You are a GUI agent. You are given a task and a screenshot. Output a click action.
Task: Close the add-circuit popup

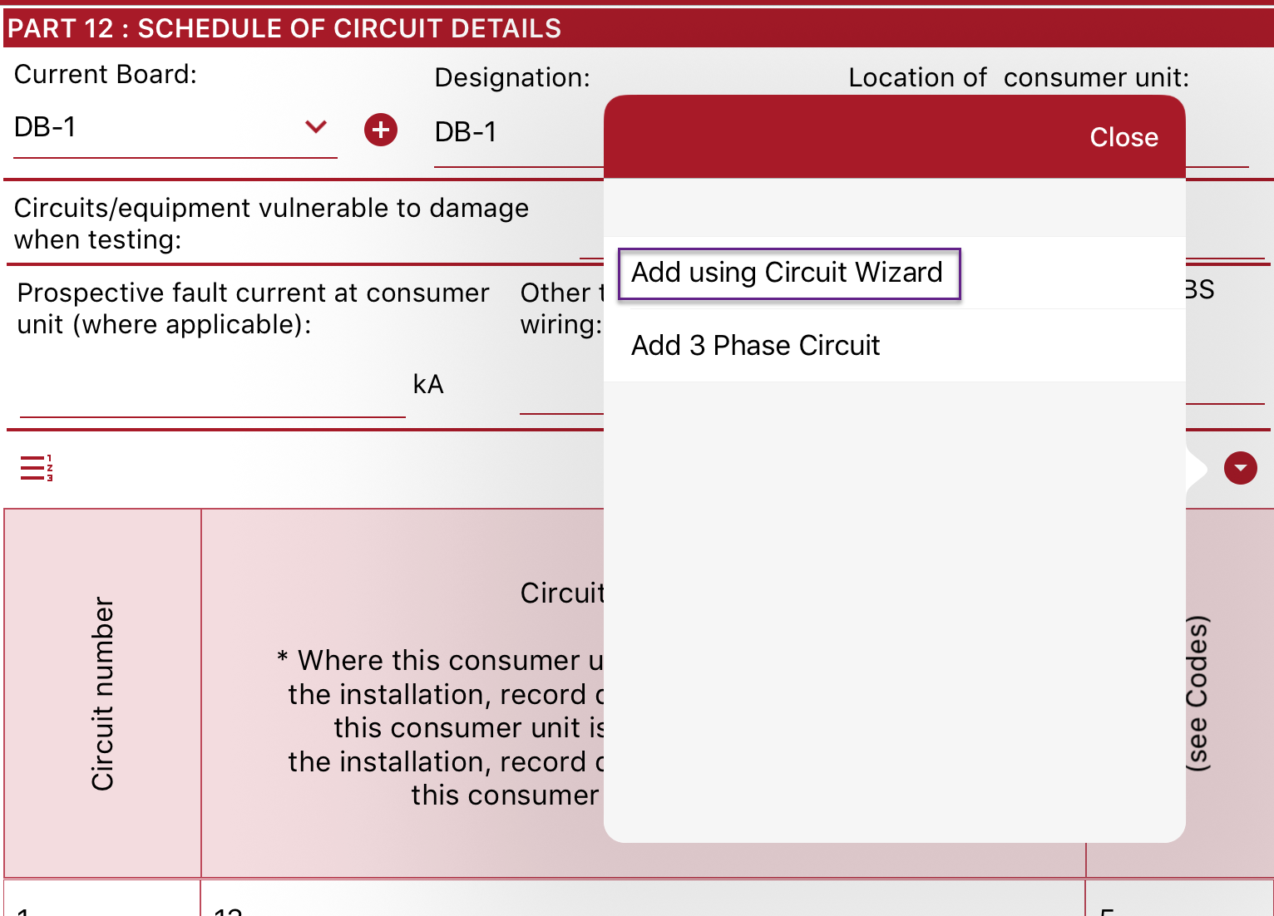1123,137
